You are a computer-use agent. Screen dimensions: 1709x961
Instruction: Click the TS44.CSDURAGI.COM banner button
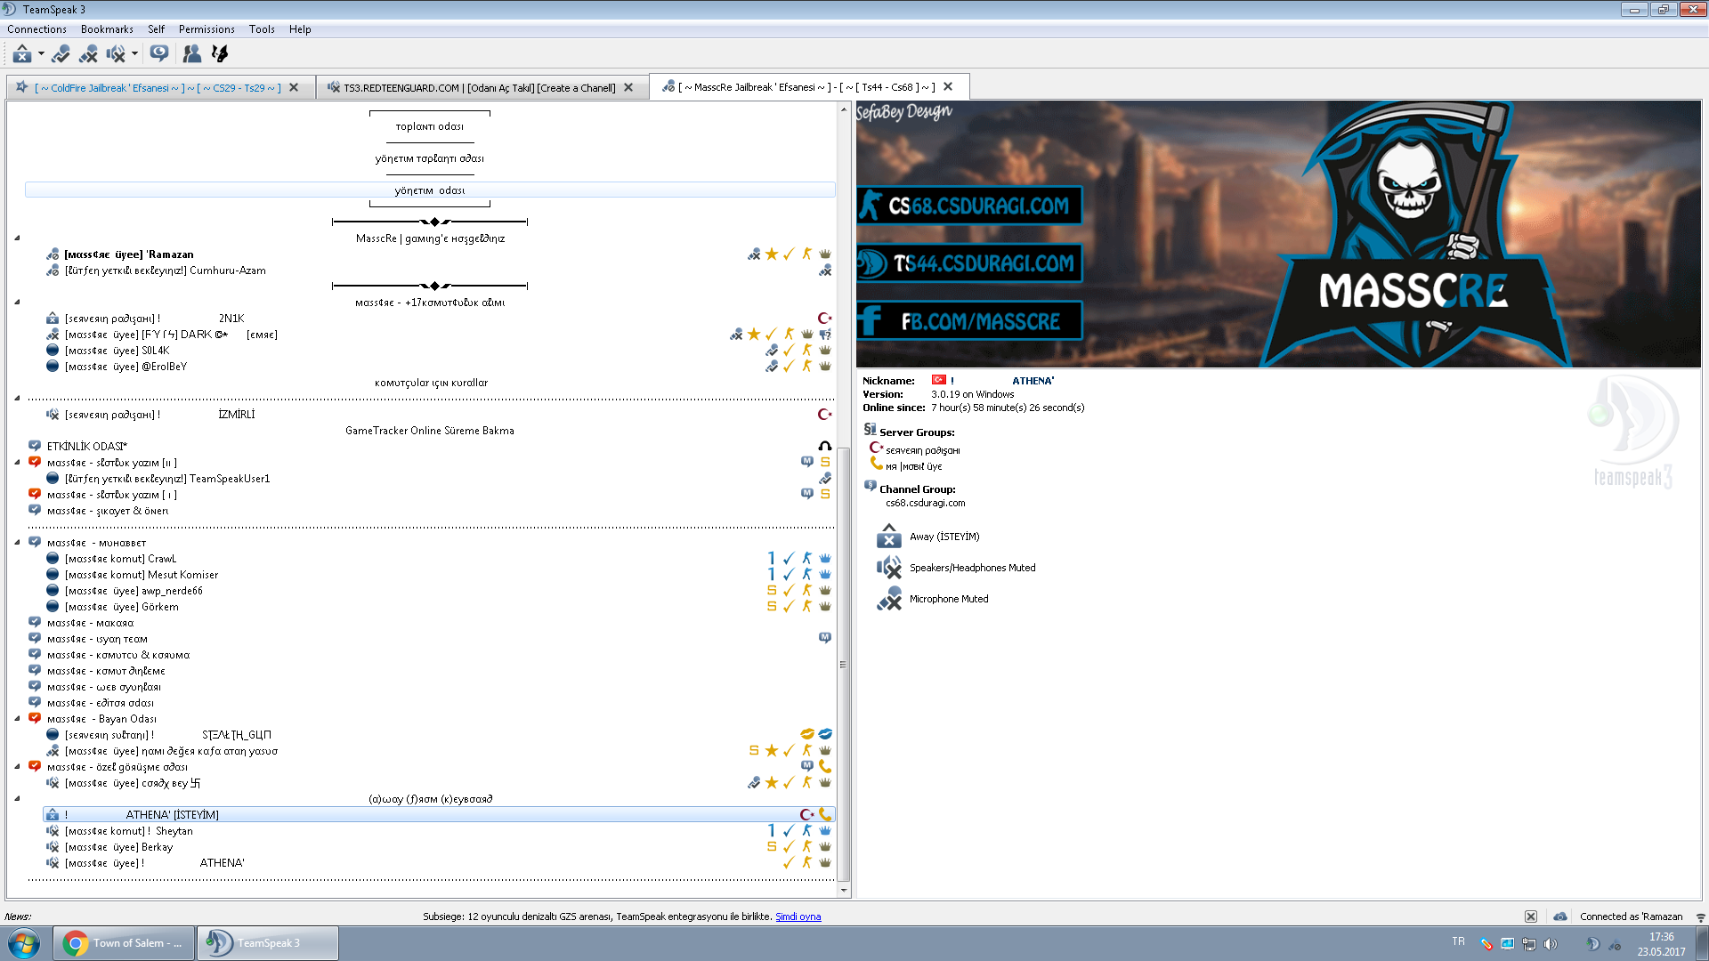969,263
